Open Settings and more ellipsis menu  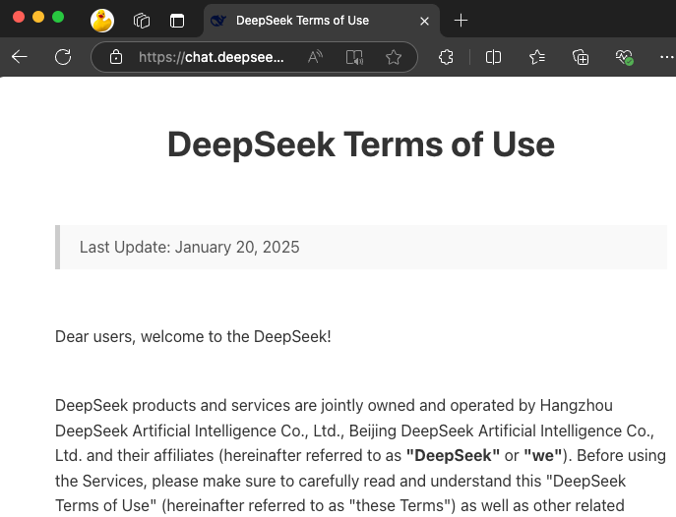tap(667, 57)
